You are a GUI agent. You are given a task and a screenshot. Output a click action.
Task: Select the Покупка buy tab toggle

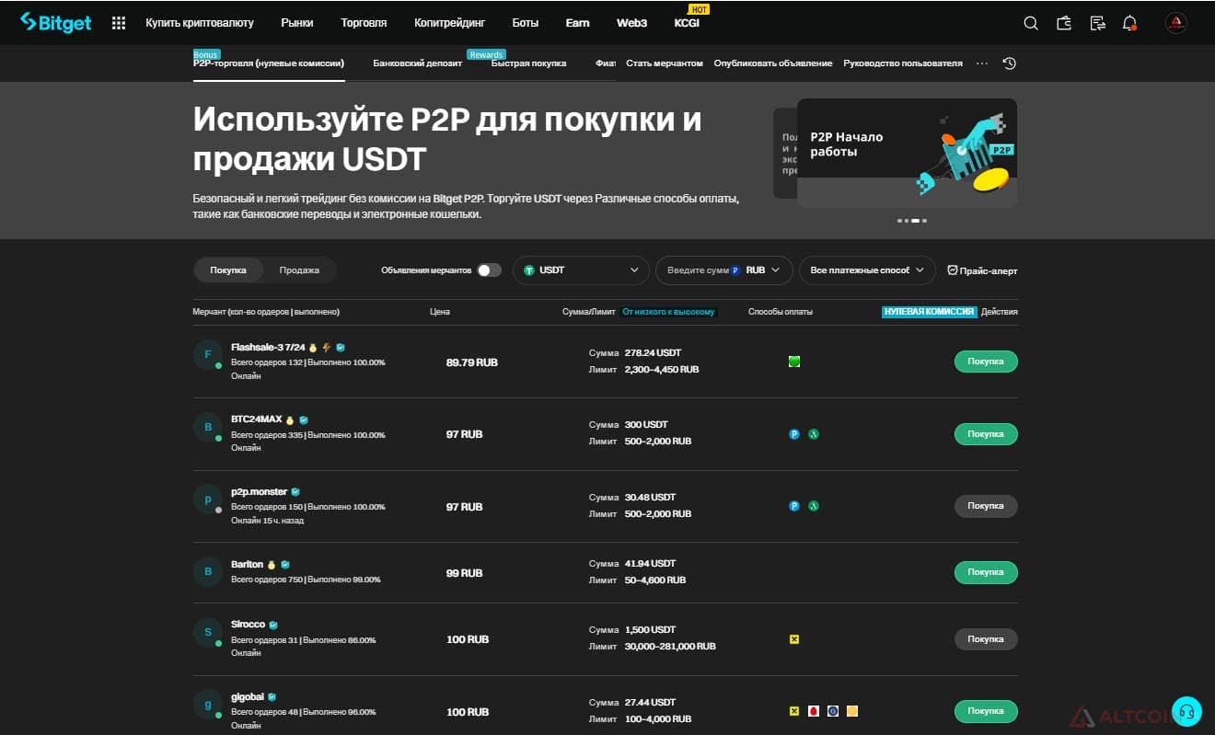(x=228, y=270)
